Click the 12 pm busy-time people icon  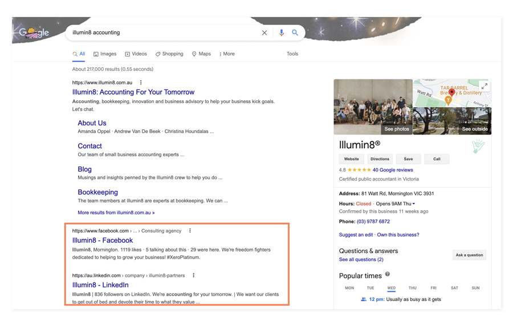pos(364,299)
